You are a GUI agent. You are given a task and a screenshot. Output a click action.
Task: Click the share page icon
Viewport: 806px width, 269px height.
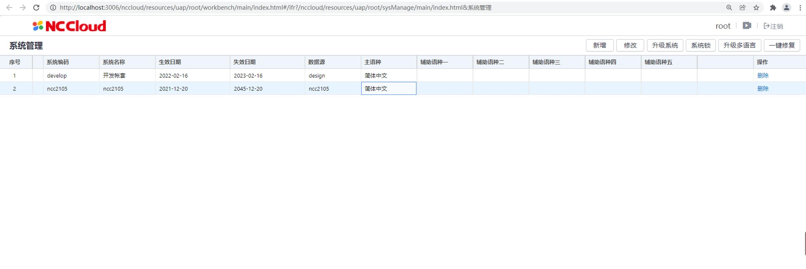coord(742,7)
